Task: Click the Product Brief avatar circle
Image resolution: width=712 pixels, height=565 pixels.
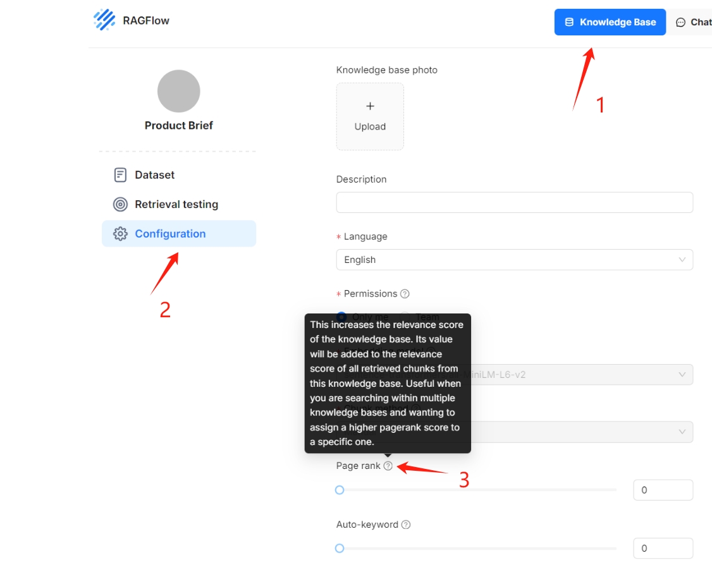Action: [x=178, y=92]
